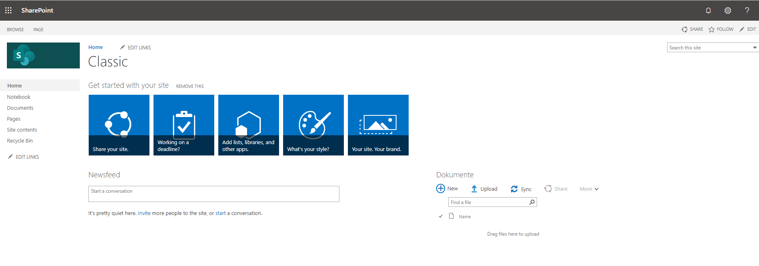Open the settings gear menu

point(728,11)
